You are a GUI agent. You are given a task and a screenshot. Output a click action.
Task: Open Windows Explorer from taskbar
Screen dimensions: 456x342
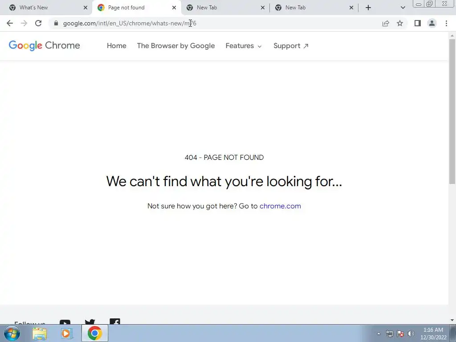pyautogui.click(x=40, y=333)
